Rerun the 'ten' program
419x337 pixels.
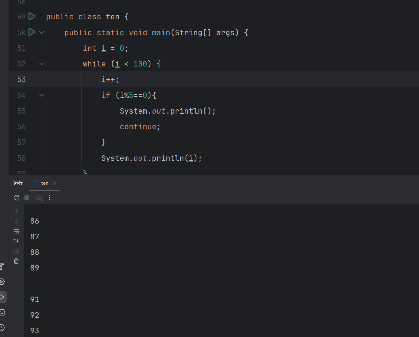pos(17,198)
